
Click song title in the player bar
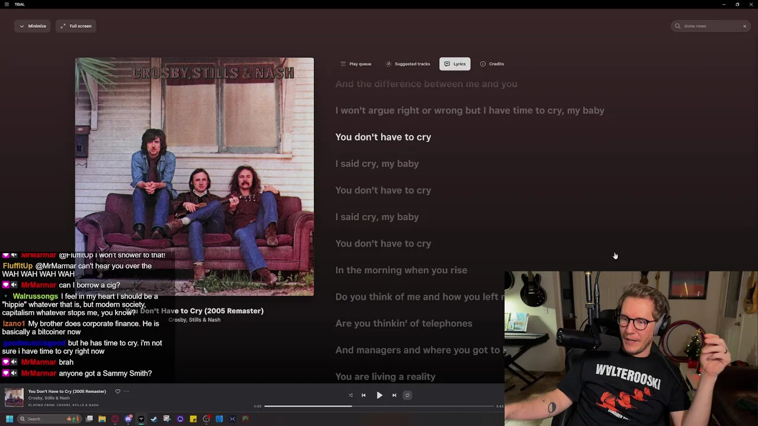click(x=67, y=391)
